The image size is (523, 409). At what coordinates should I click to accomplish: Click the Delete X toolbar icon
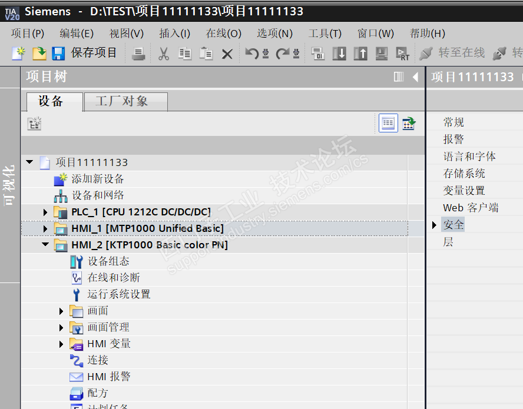click(227, 54)
